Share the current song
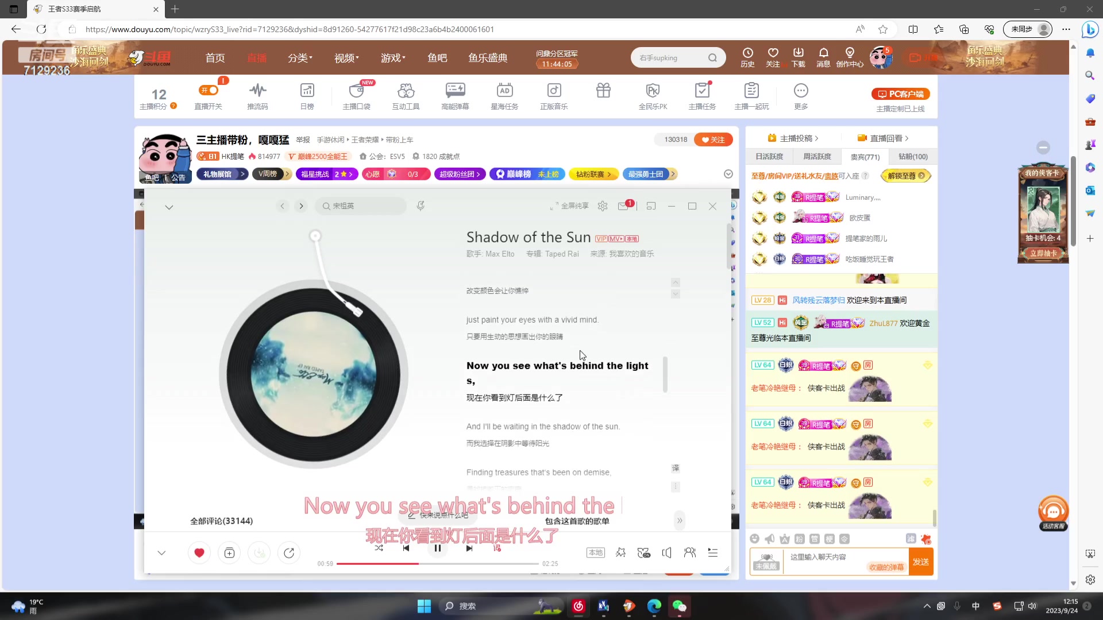This screenshot has width=1103, height=620. coord(289,553)
